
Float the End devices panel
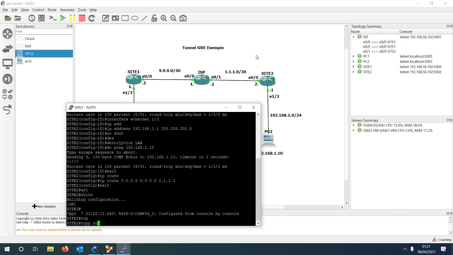click(68, 26)
